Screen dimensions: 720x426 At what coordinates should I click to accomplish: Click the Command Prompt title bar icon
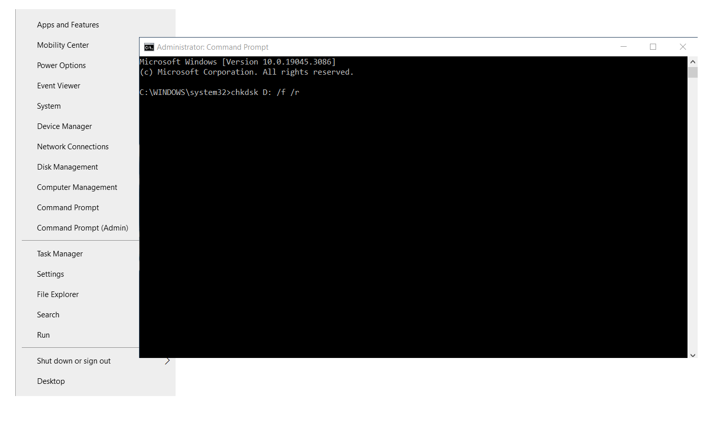pyautogui.click(x=149, y=47)
